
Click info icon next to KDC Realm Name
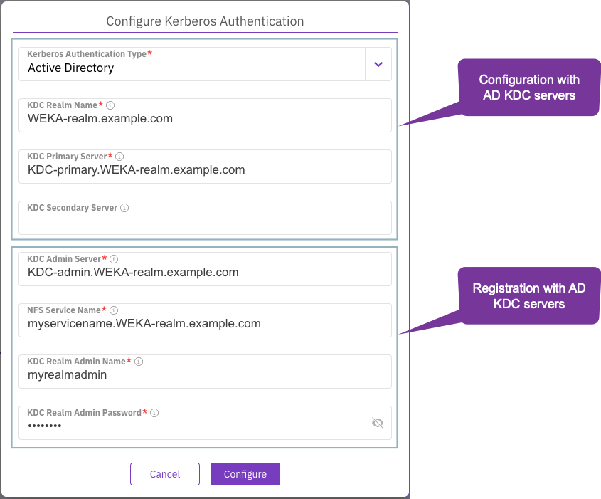pyautogui.click(x=110, y=105)
